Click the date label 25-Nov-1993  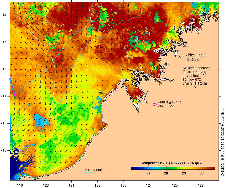[x=194, y=55]
